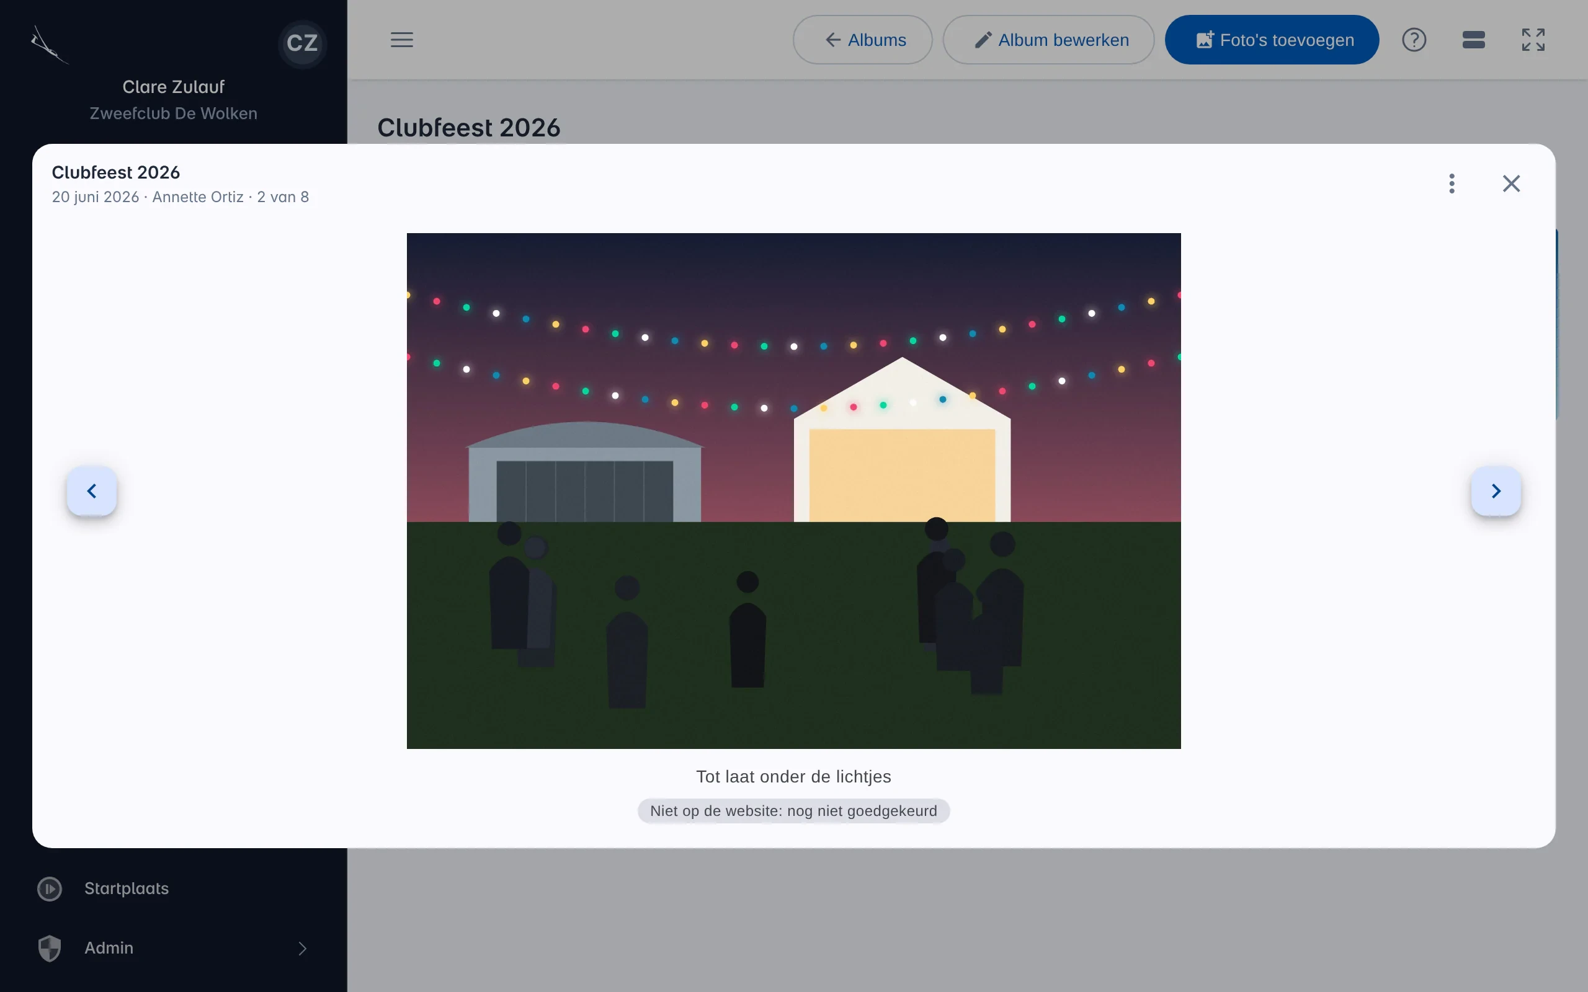Toggle fullscreen with the expand arrows icon
The image size is (1588, 992).
pyautogui.click(x=1533, y=40)
